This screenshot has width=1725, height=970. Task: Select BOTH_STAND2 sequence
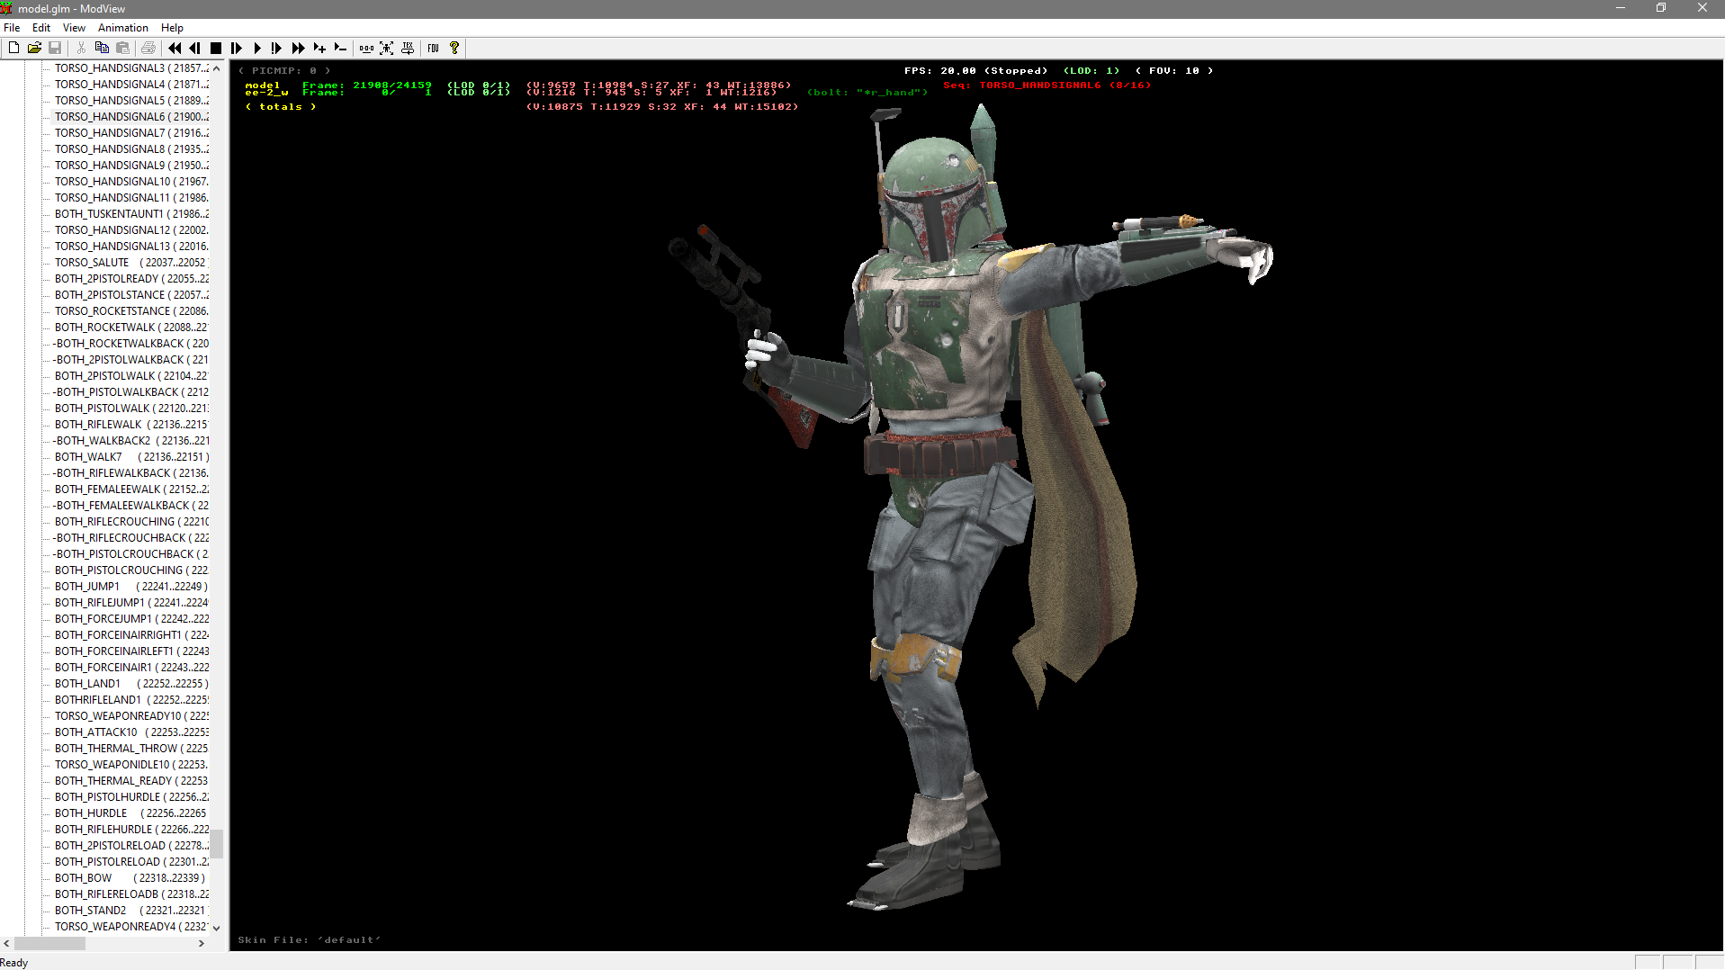point(131,911)
